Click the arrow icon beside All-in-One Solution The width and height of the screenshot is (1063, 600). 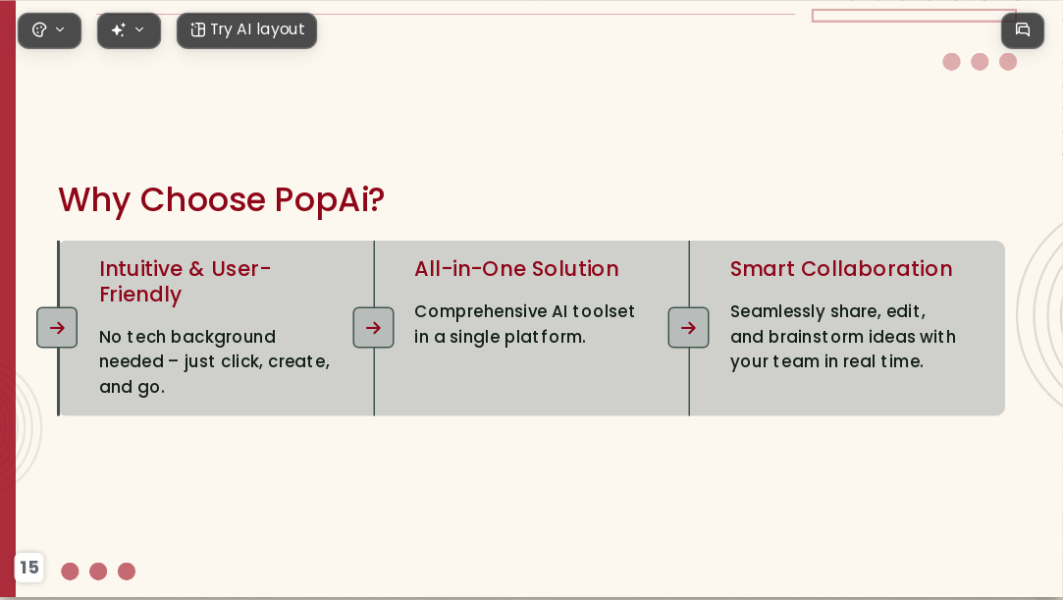pos(373,327)
